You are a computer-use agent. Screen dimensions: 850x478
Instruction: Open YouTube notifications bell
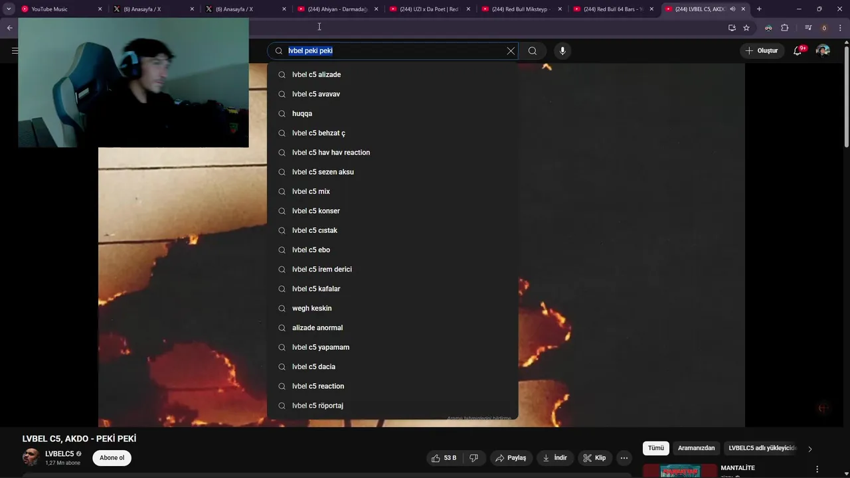tap(798, 50)
